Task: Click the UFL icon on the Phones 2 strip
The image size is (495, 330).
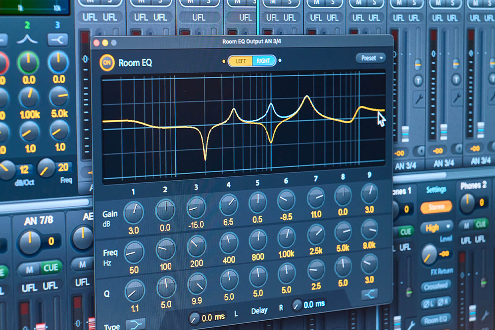Action: click(x=466, y=240)
